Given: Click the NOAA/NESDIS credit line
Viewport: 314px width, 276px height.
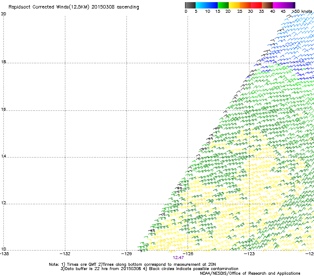Looking at the screenshot, I should click(x=250, y=273).
